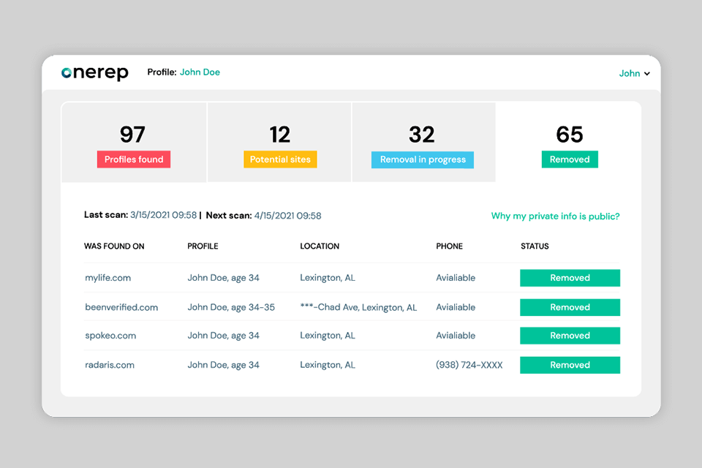Click Removed status for mylife.com
The image size is (702, 468).
click(x=570, y=278)
